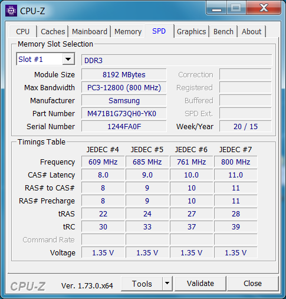Select part number M471B1G73QH0-YK0
Image resolution: width=286 pixels, height=299 pixels.
click(x=124, y=114)
